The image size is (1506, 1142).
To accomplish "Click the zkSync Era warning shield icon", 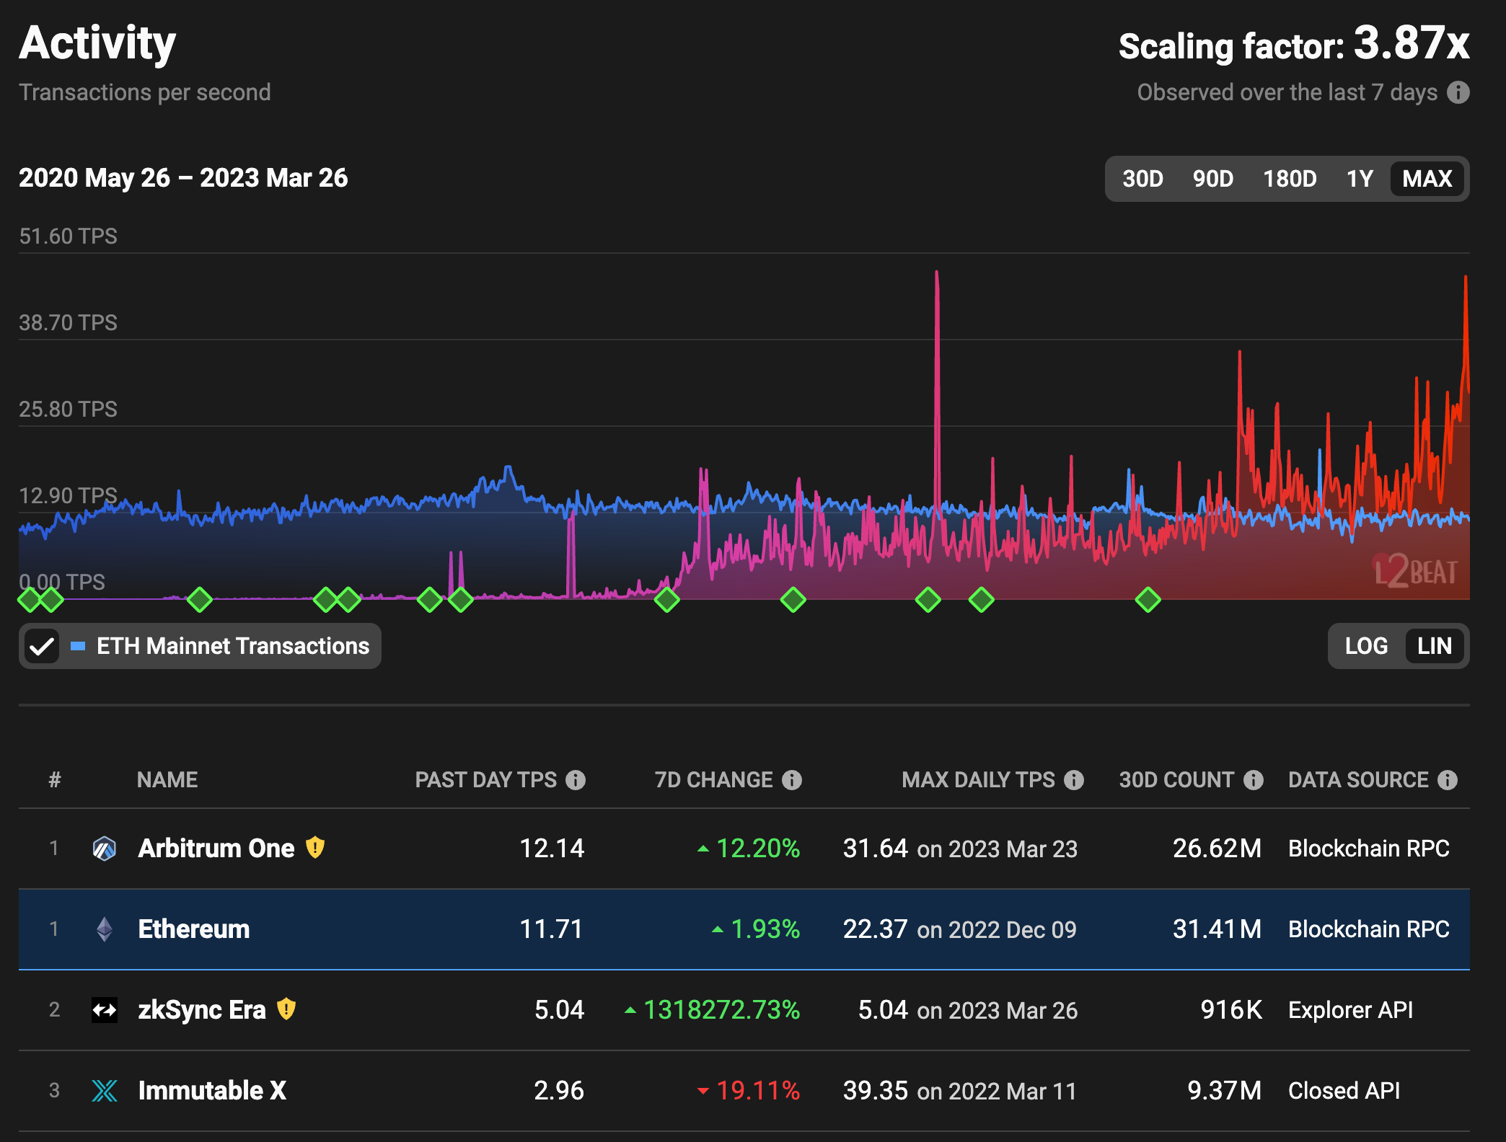I will click(x=286, y=1009).
